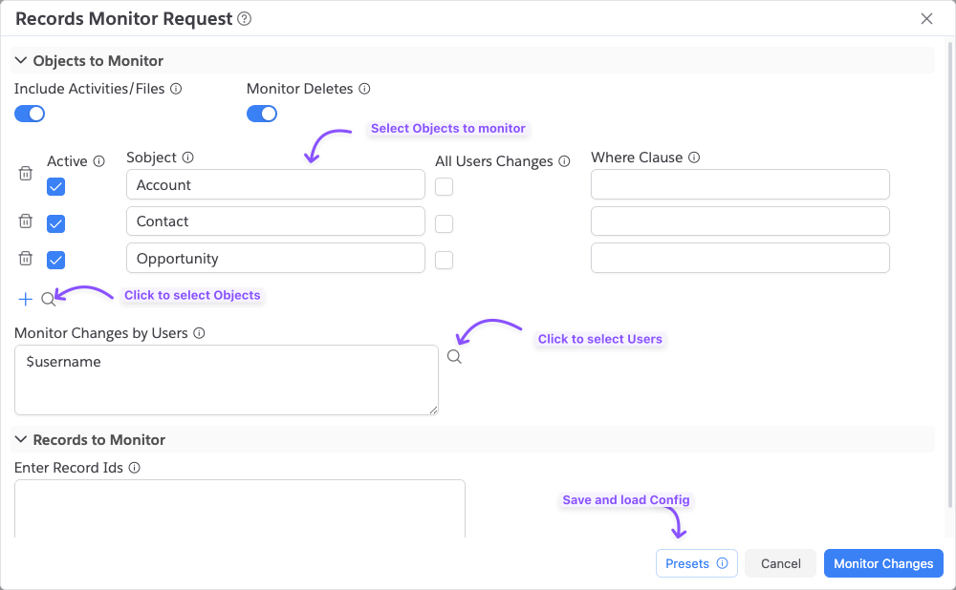Viewport: 956px width, 590px height.
Task: Open object search with magnifier icon
Action: (x=49, y=299)
